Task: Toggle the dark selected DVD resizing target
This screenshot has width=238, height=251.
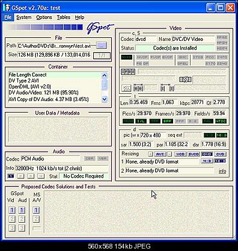Action: pos(207,154)
